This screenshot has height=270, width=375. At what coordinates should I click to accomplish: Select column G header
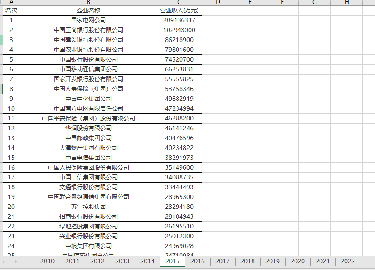(315, 2)
